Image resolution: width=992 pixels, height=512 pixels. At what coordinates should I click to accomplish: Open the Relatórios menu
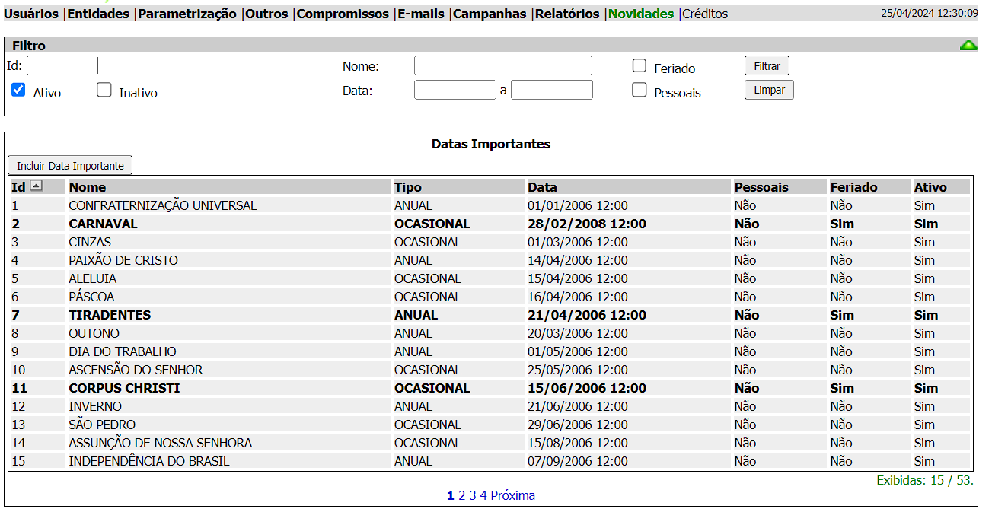[567, 14]
